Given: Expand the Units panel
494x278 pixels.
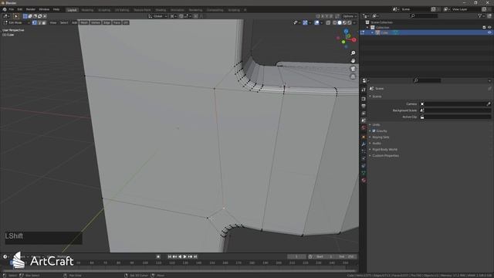Looking at the screenshot, I should pyautogui.click(x=376, y=125).
